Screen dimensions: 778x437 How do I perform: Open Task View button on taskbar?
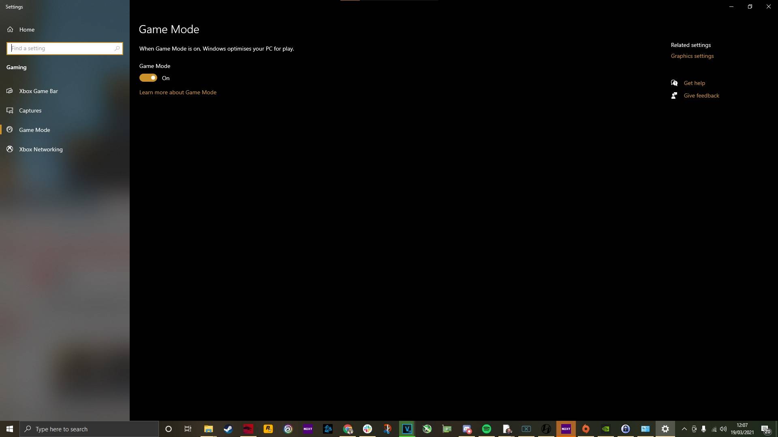(188, 429)
